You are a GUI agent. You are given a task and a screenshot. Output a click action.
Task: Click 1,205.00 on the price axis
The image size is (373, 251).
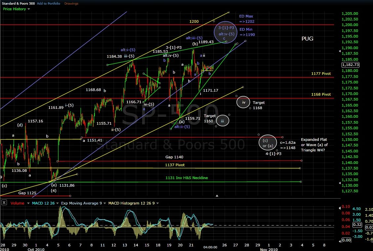coord(350,14)
